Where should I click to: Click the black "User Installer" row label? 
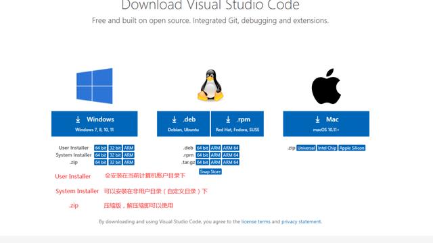pyautogui.click(x=74, y=148)
